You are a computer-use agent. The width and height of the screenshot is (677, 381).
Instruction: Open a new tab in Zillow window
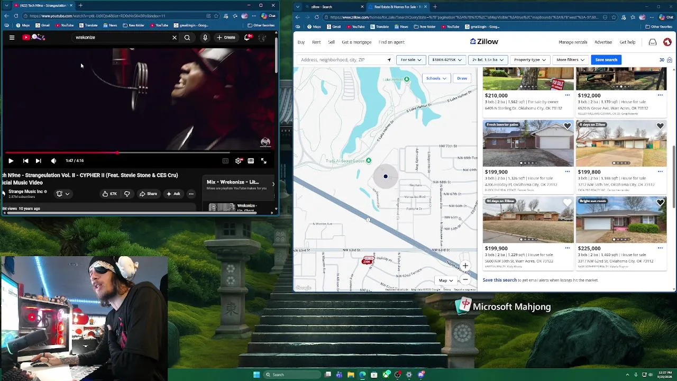[x=435, y=7]
